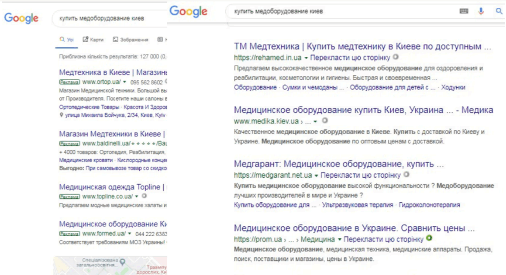Open ad Медтехника в Киеве | Магазин

pyautogui.click(x=113, y=72)
